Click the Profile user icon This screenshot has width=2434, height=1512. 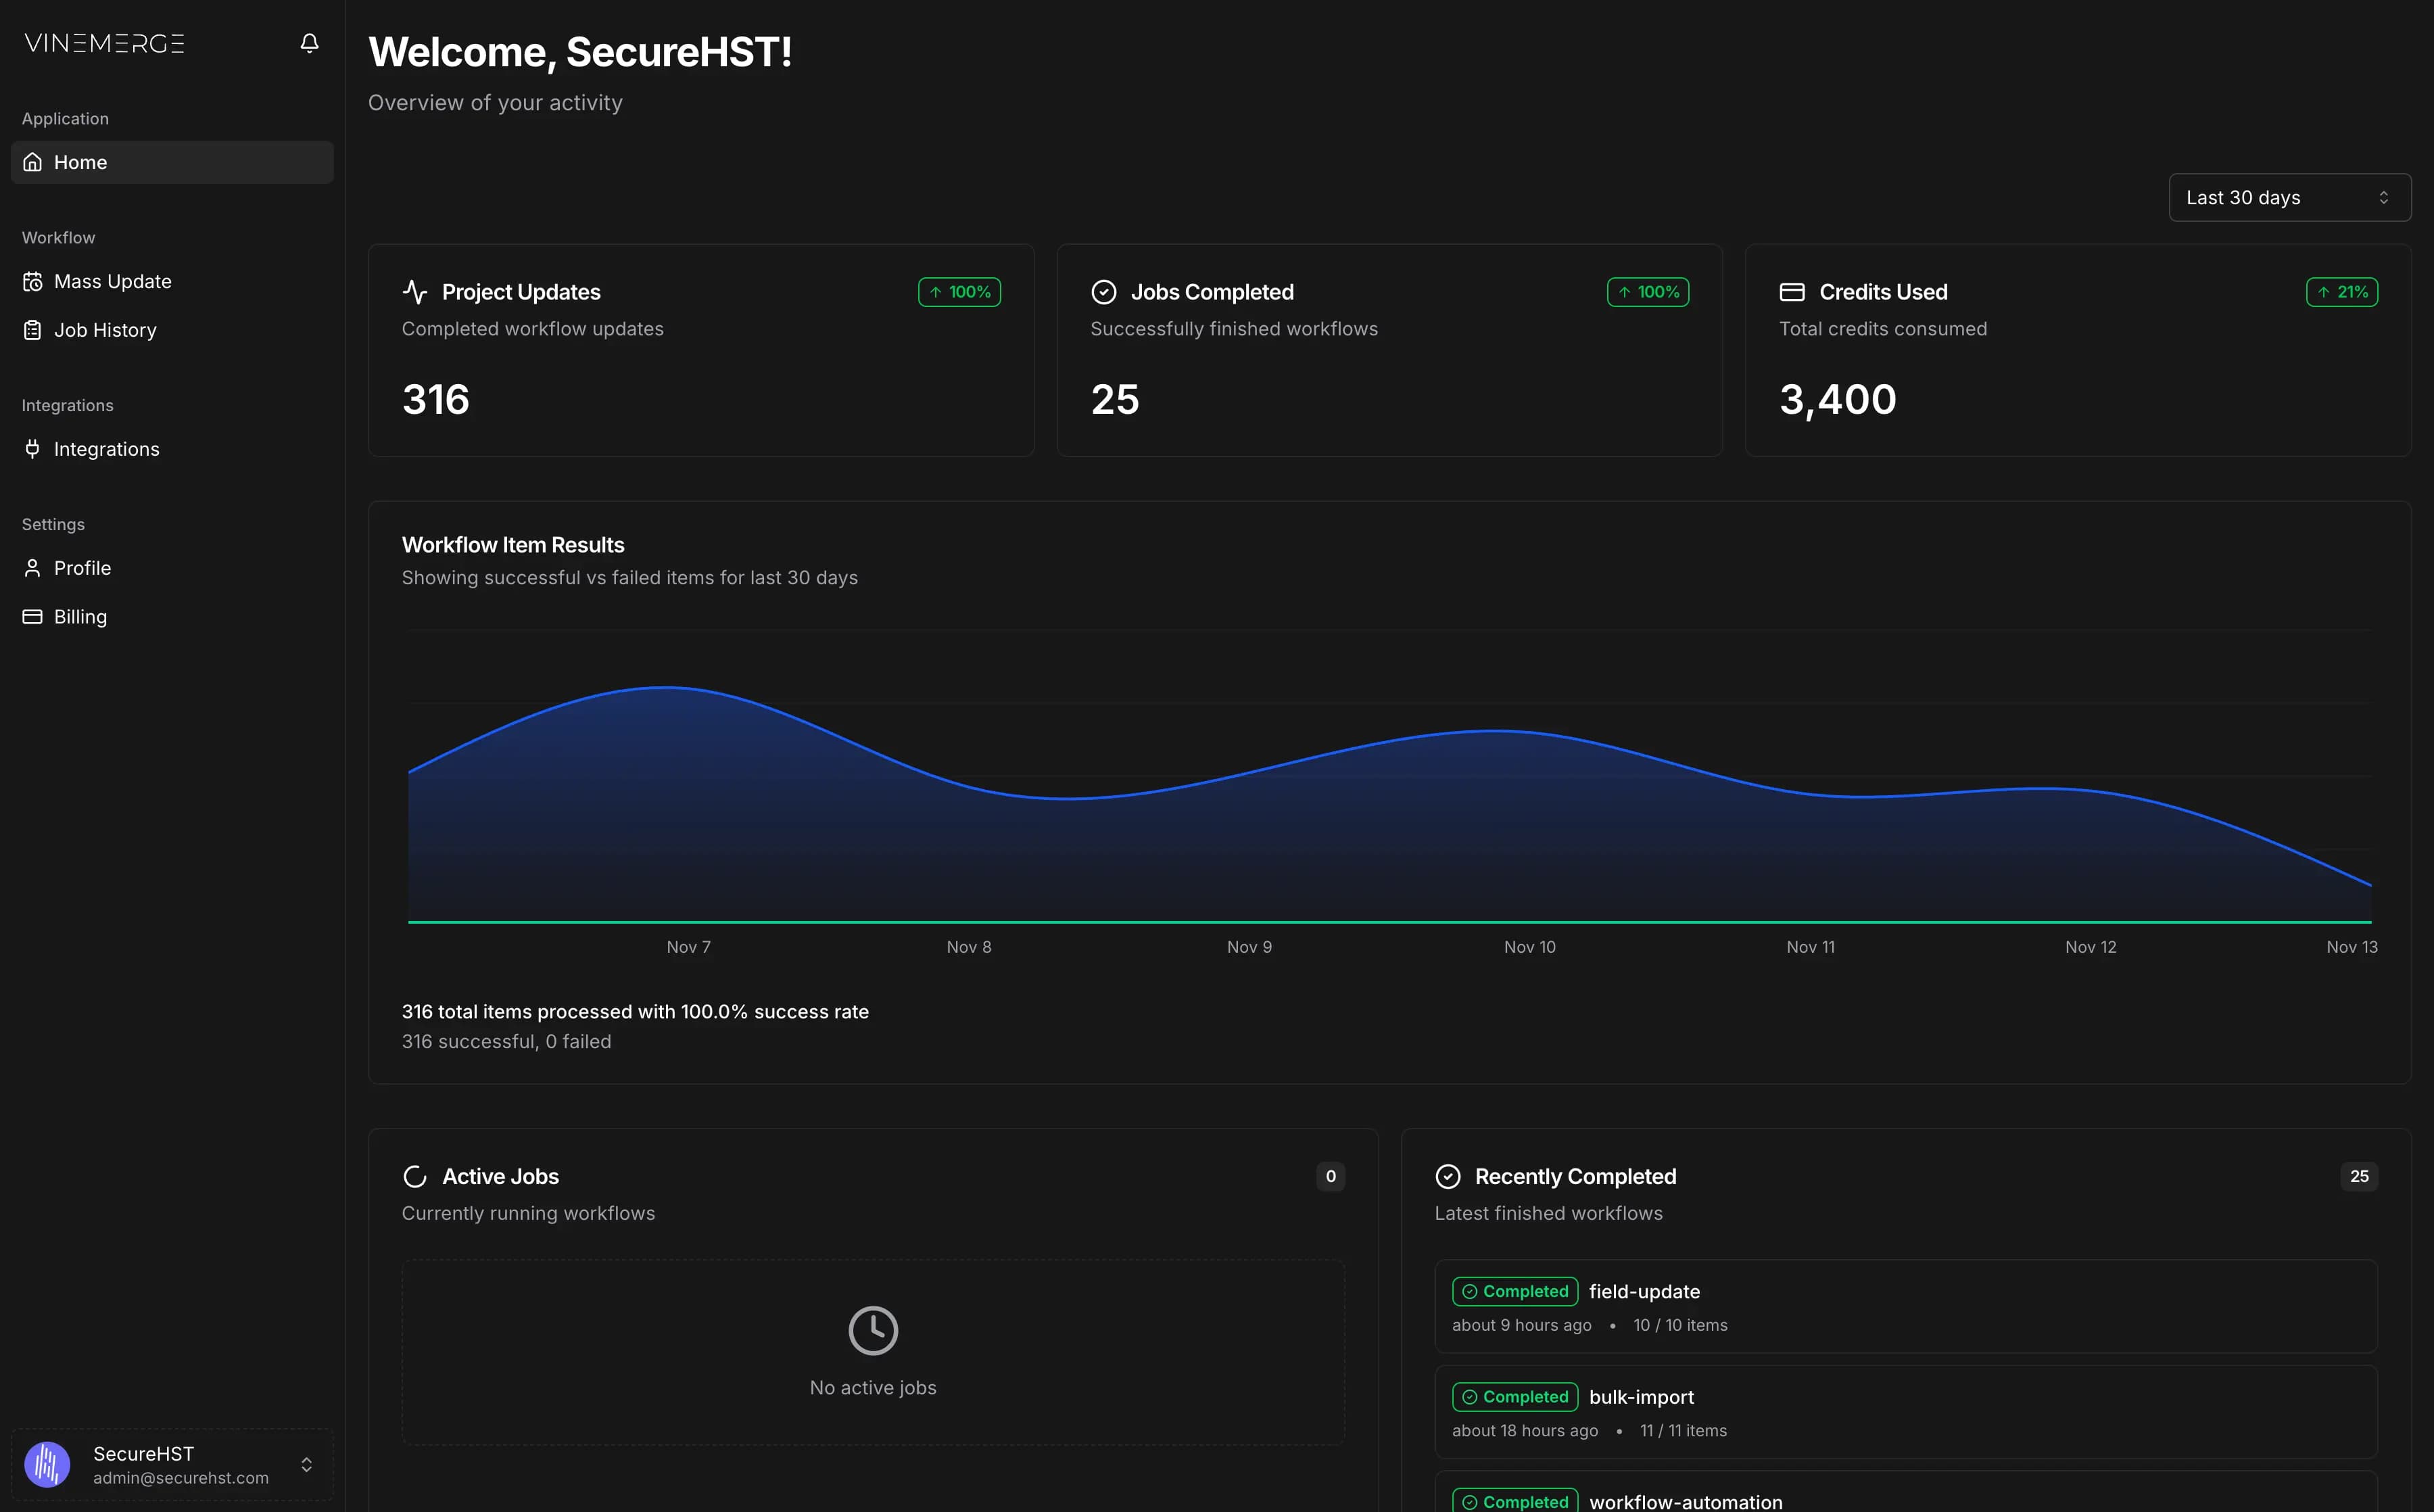pyautogui.click(x=31, y=567)
